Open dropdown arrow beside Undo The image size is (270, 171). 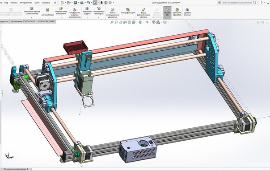(91, 3)
